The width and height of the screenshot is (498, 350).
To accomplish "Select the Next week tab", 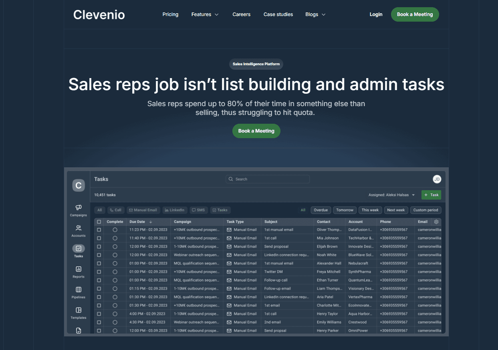I will click(396, 210).
